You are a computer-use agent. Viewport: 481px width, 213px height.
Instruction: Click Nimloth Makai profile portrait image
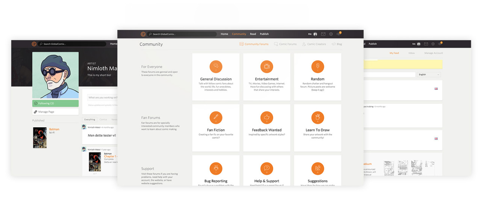pyautogui.click(x=56, y=75)
